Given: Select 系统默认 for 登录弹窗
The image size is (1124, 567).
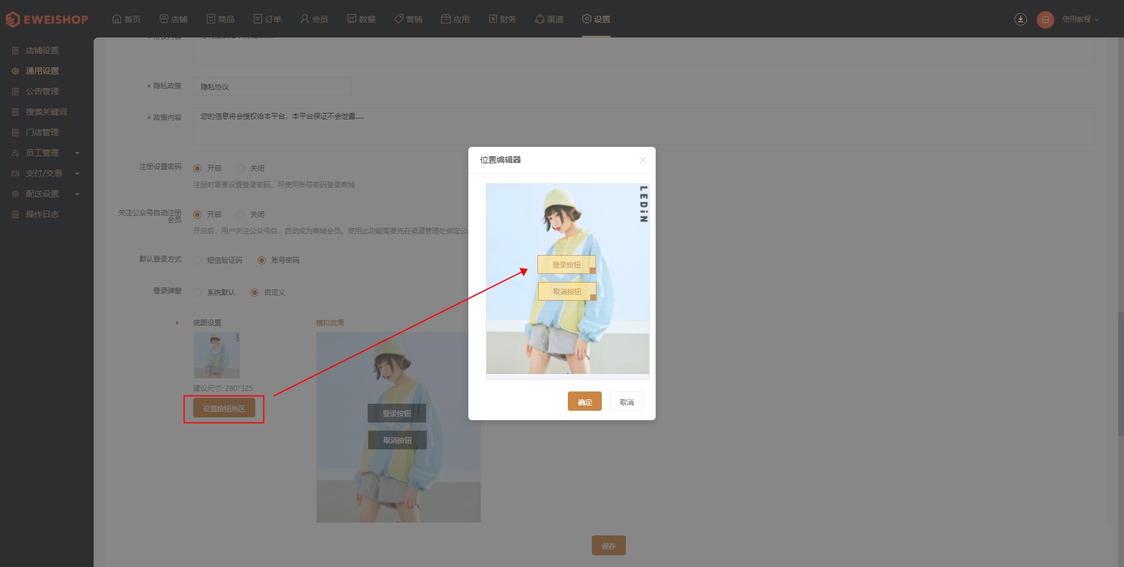Looking at the screenshot, I should point(214,293).
